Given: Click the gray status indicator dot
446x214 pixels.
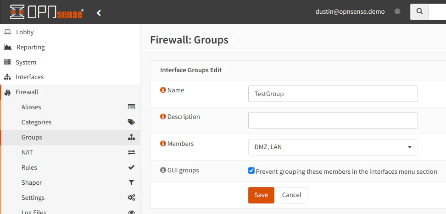Looking at the screenshot, I should (397, 11).
